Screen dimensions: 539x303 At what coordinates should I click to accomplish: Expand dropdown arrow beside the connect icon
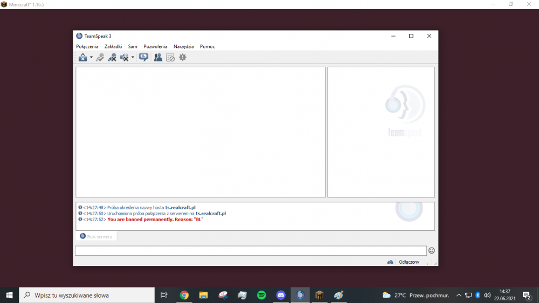[x=91, y=58]
